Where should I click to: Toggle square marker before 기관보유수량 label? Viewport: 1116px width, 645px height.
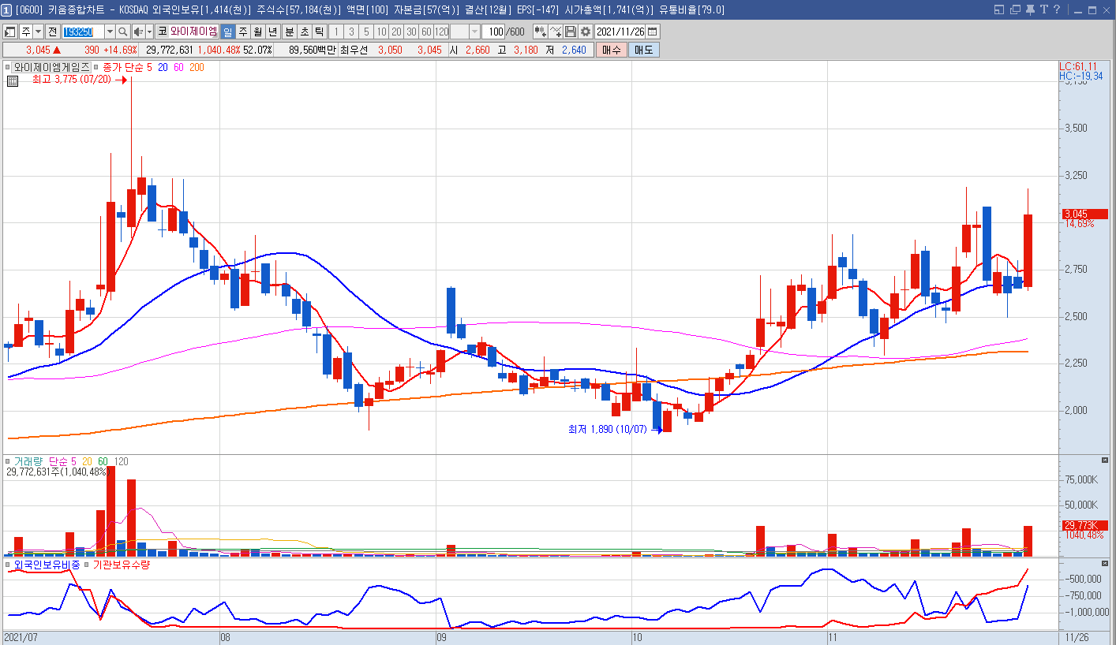[x=87, y=565]
